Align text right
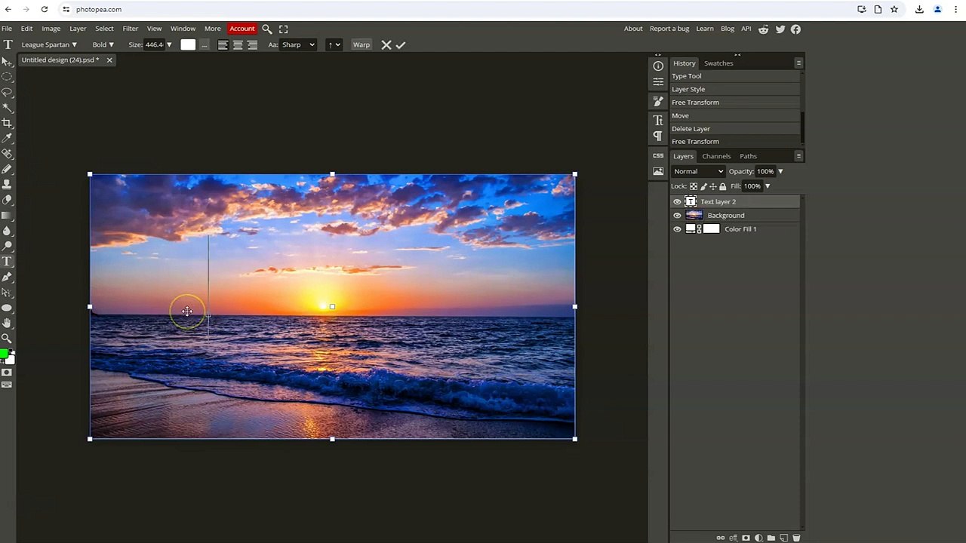The image size is (966, 543). [253, 45]
